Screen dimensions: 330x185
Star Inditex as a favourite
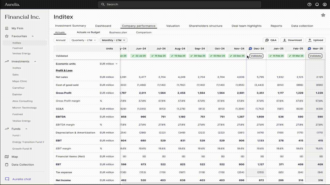click(323, 15)
